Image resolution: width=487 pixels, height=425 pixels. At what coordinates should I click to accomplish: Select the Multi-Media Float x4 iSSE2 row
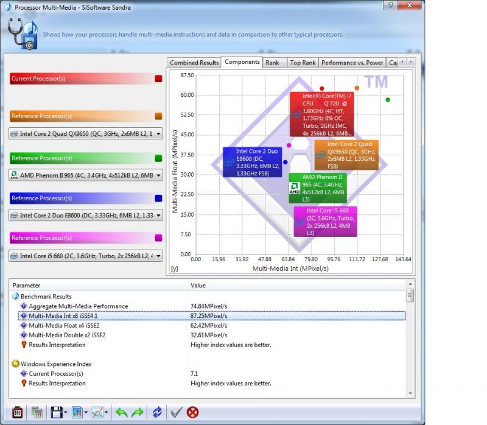coord(212,325)
